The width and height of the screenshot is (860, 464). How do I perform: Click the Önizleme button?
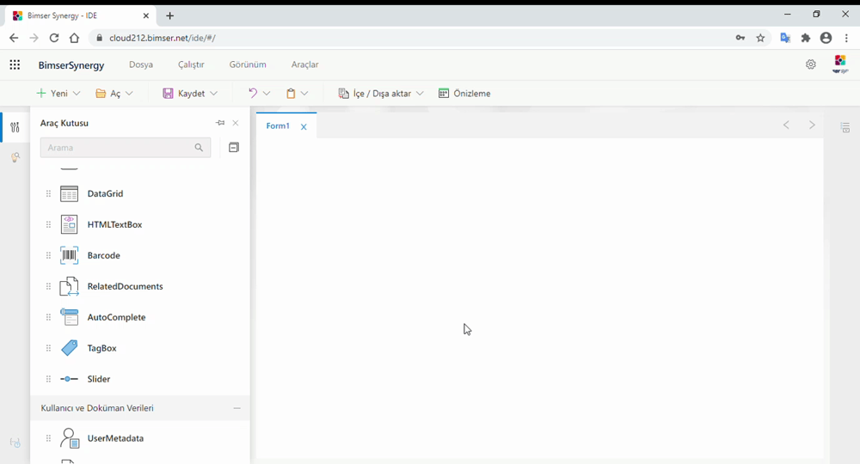coord(464,94)
